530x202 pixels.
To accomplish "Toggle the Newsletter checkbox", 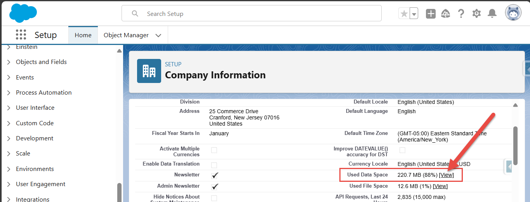I will point(215,175).
